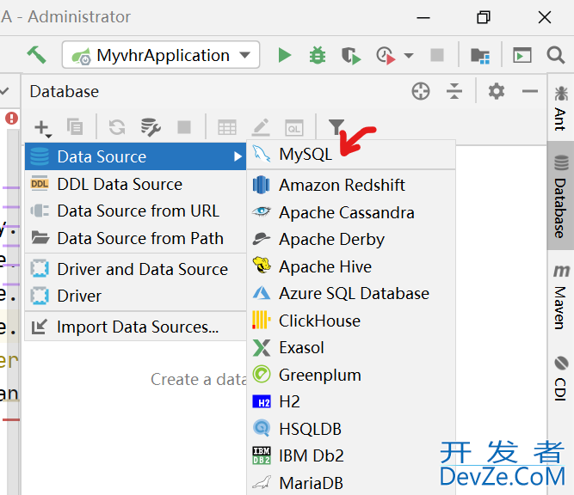Open the Maven tool window tab

click(x=560, y=296)
